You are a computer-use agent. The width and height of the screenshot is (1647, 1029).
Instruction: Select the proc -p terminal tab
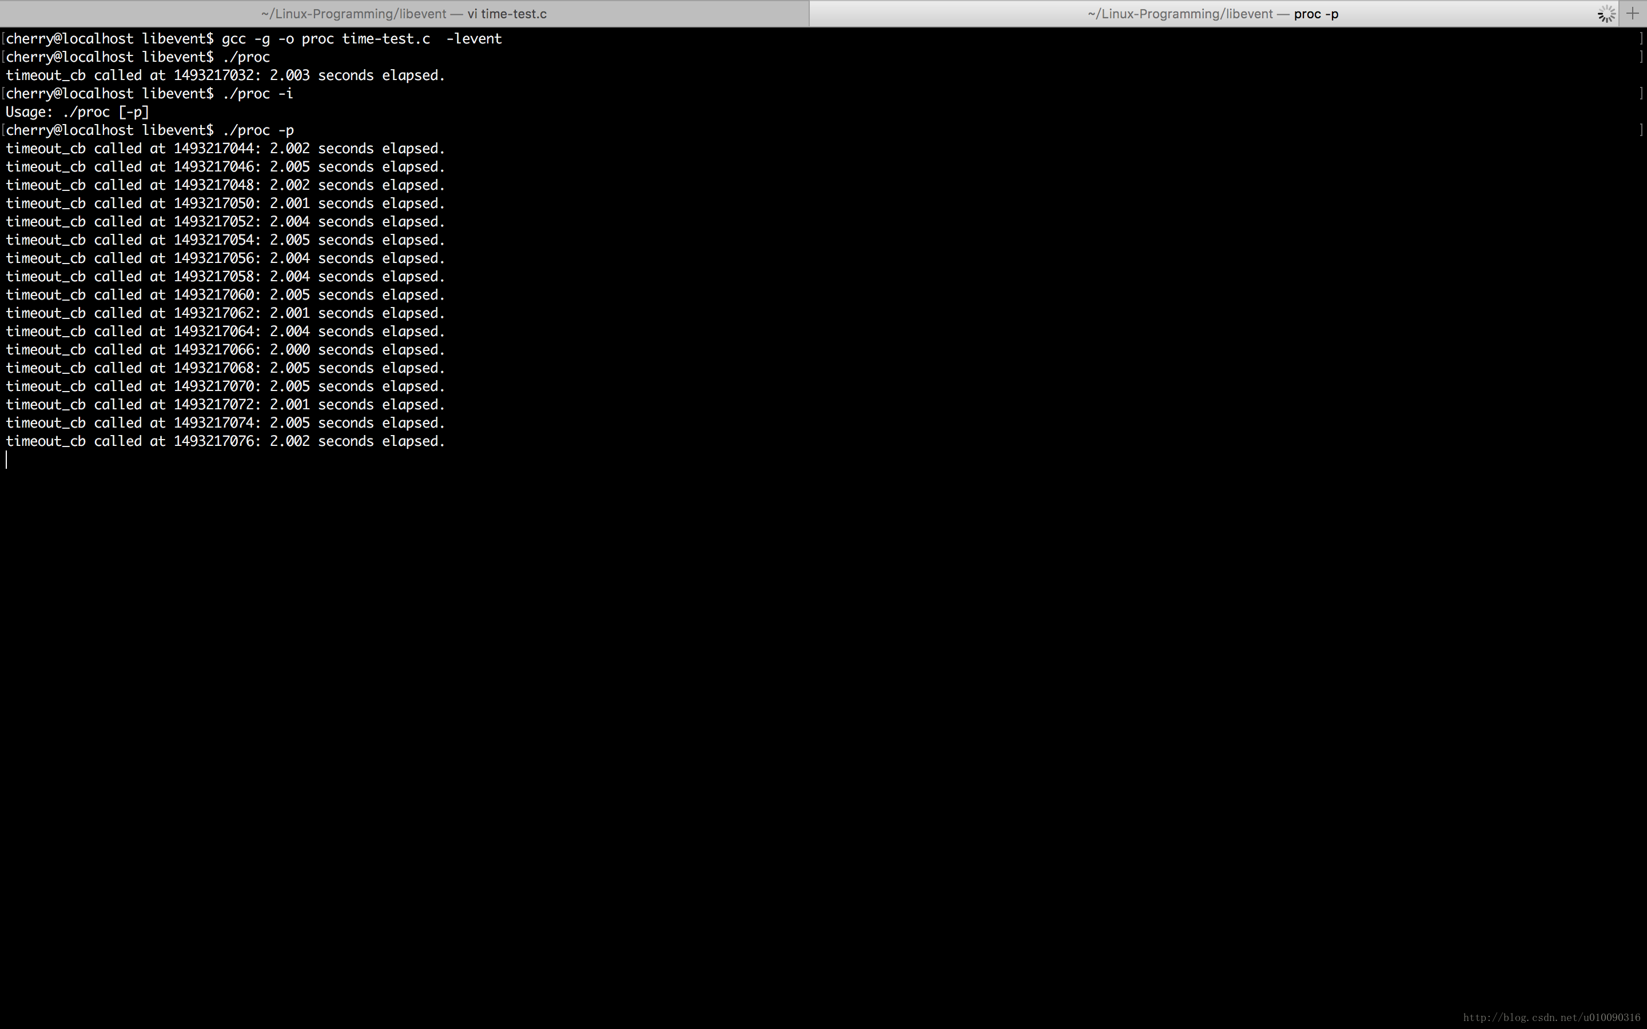point(1213,14)
